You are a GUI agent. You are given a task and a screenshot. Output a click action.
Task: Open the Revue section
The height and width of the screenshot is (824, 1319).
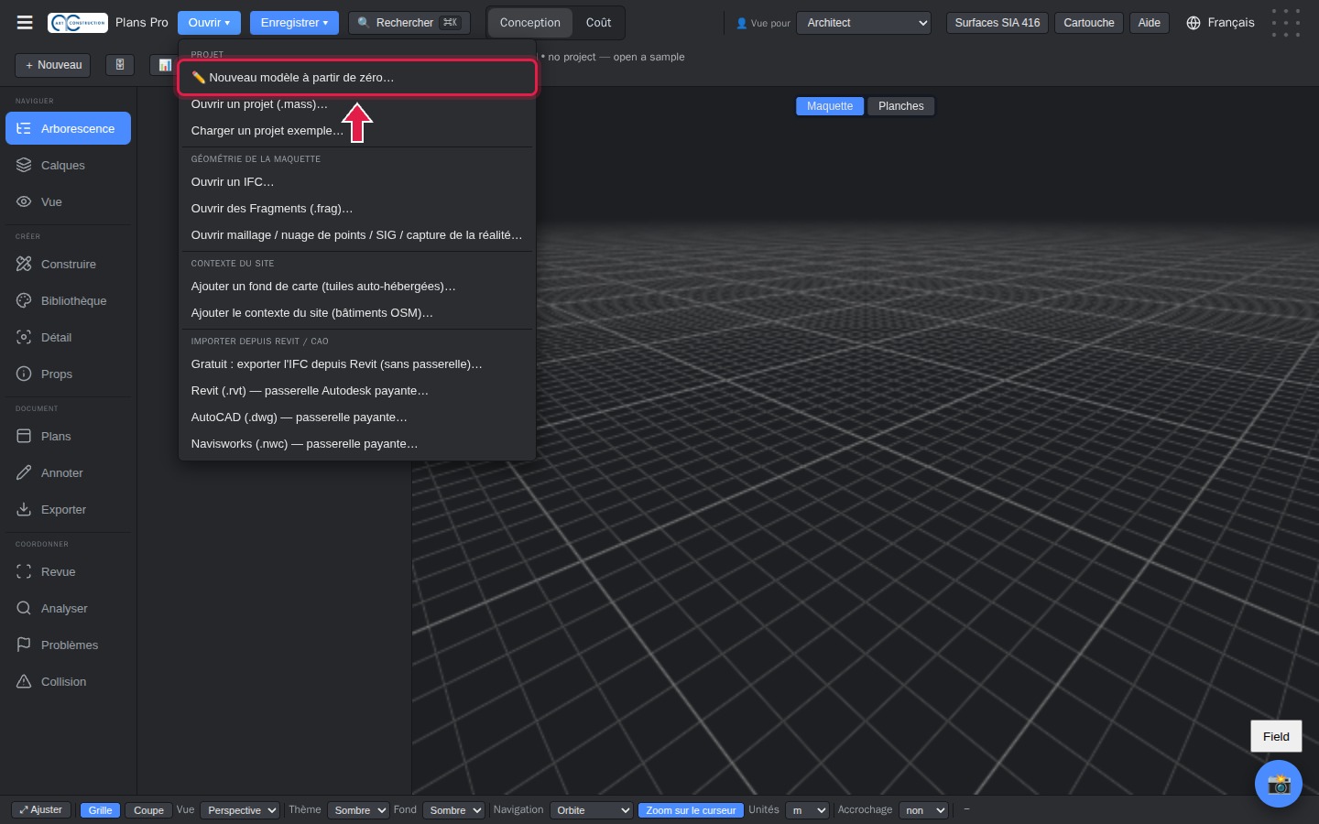[x=68, y=572]
